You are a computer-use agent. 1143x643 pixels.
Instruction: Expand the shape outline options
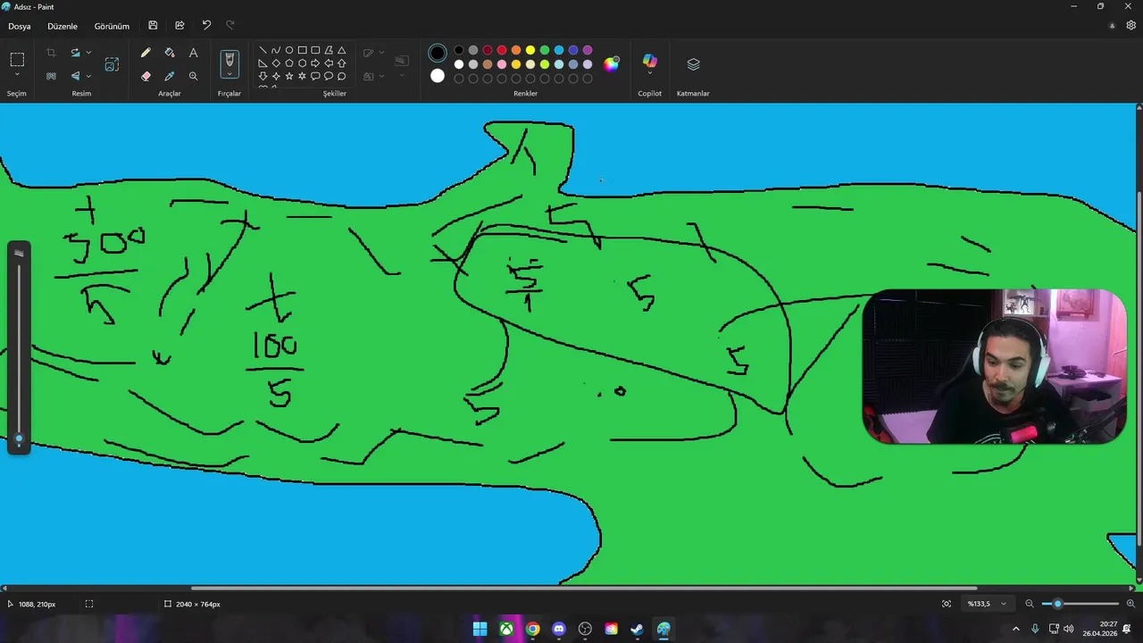(381, 53)
